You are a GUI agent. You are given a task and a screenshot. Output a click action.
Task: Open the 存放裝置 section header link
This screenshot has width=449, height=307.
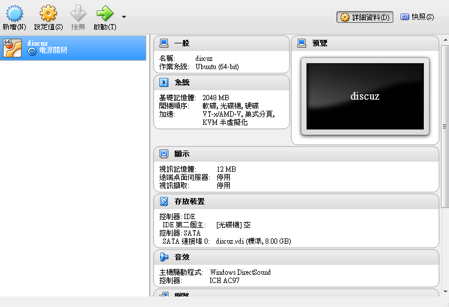coord(189,202)
